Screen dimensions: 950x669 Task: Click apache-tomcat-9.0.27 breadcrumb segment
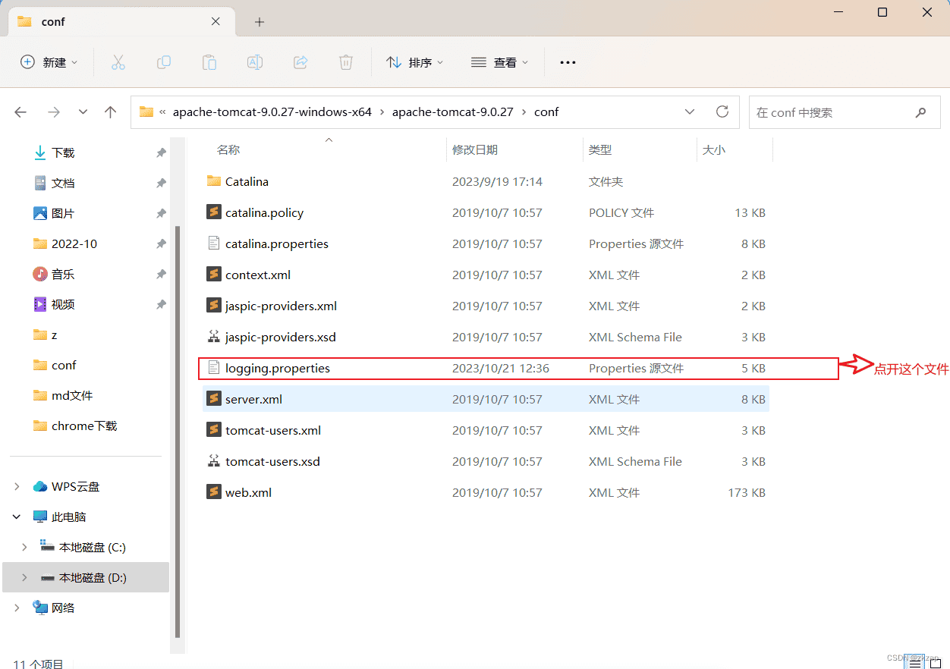click(x=452, y=111)
